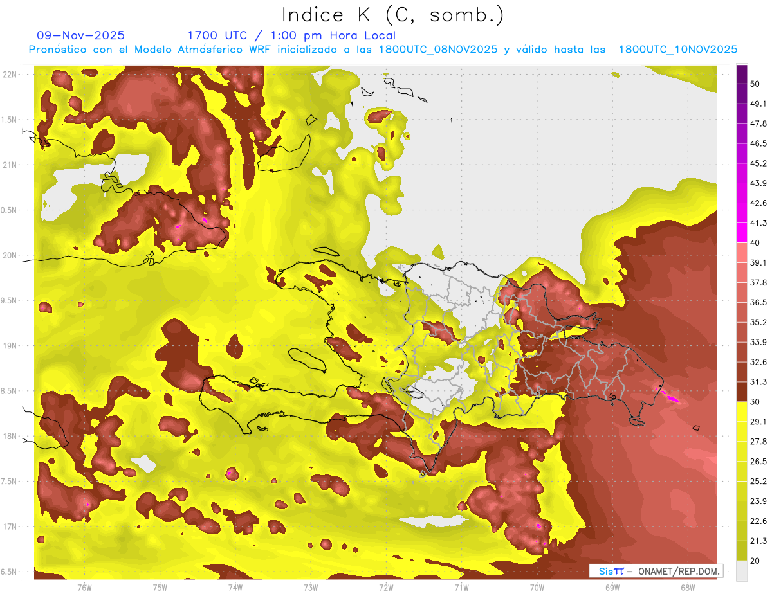772x596 pixels.
Task: Click the '22N' latitude axis label
Action: pos(10,74)
